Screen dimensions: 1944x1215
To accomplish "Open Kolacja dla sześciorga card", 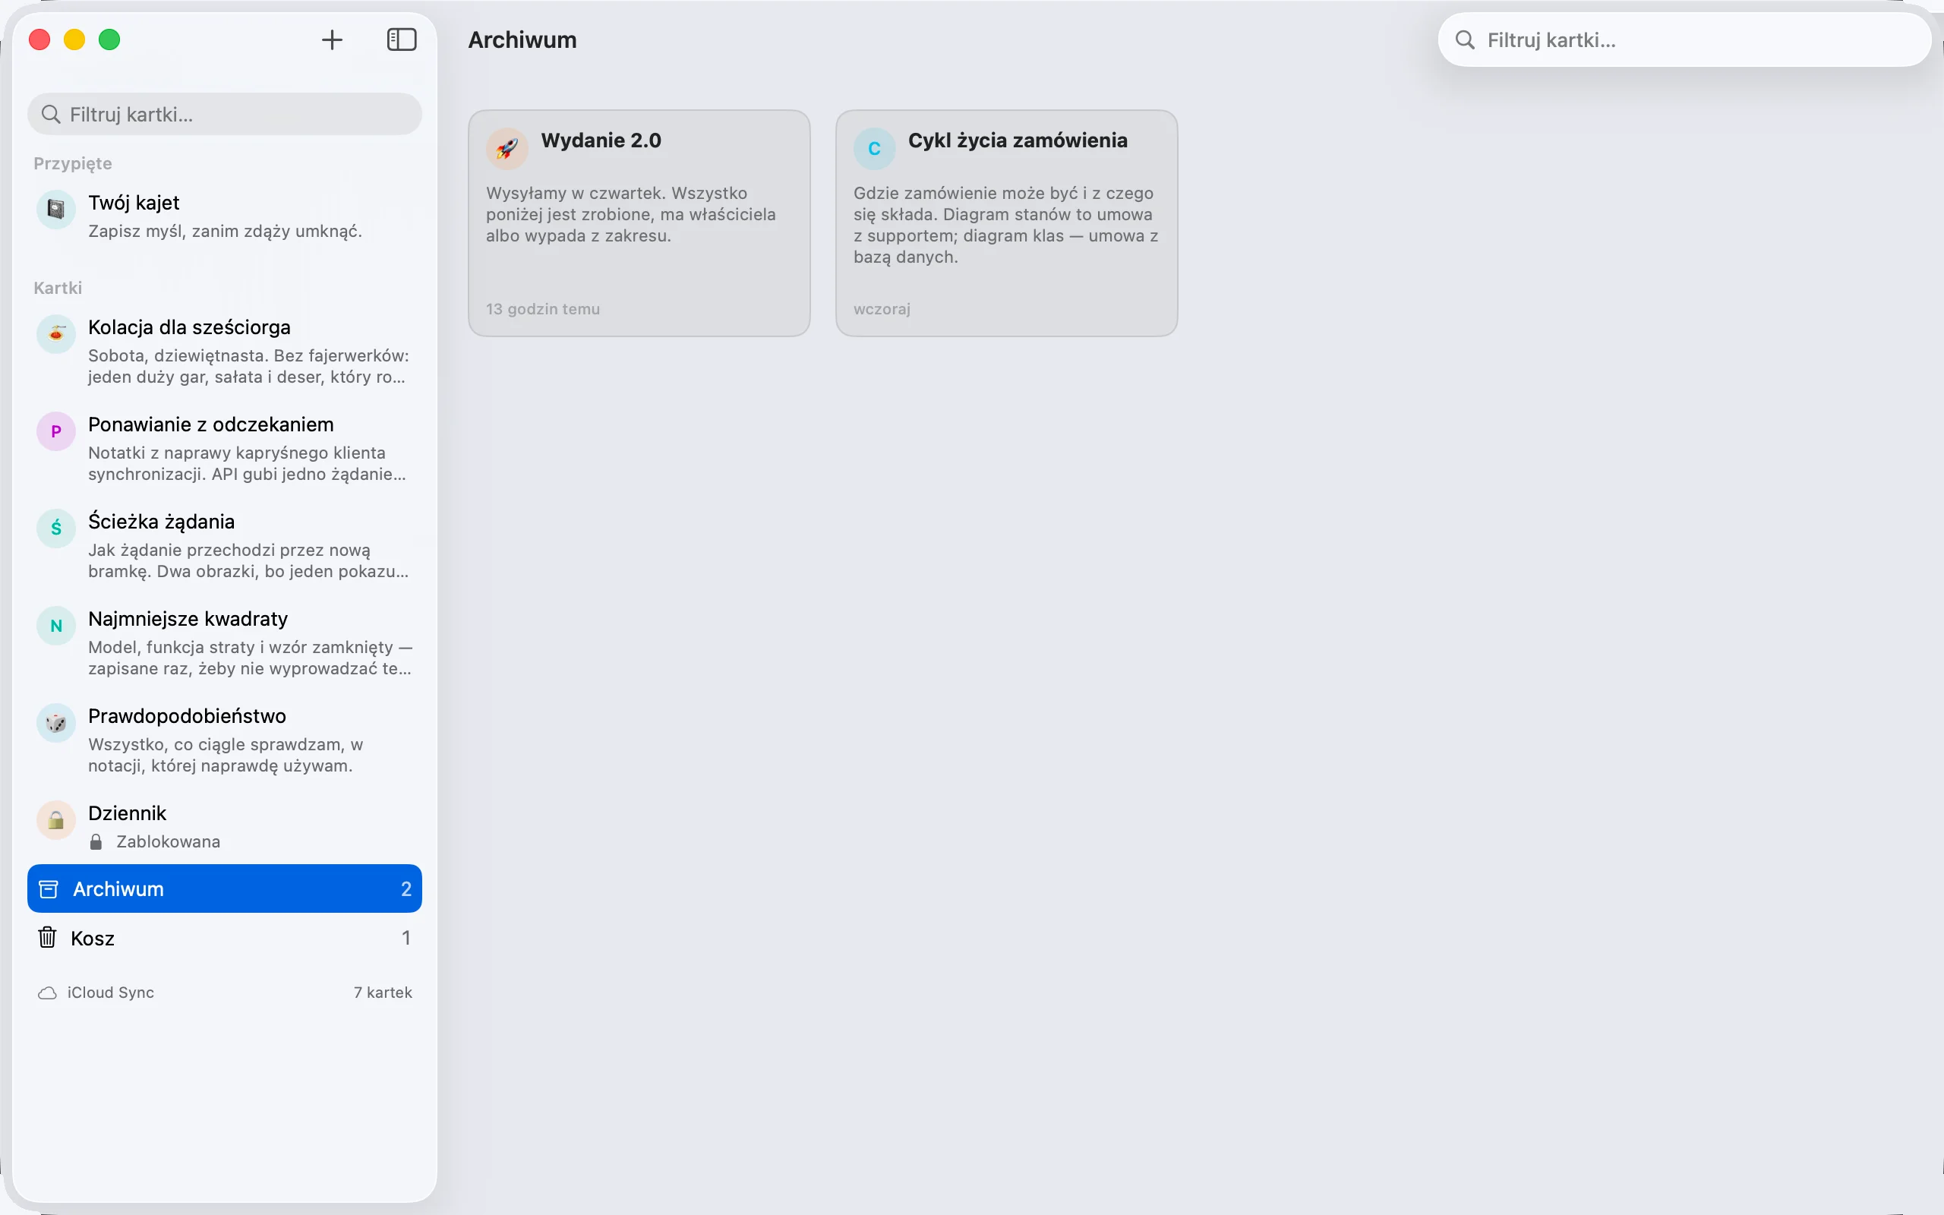I will tap(224, 351).
